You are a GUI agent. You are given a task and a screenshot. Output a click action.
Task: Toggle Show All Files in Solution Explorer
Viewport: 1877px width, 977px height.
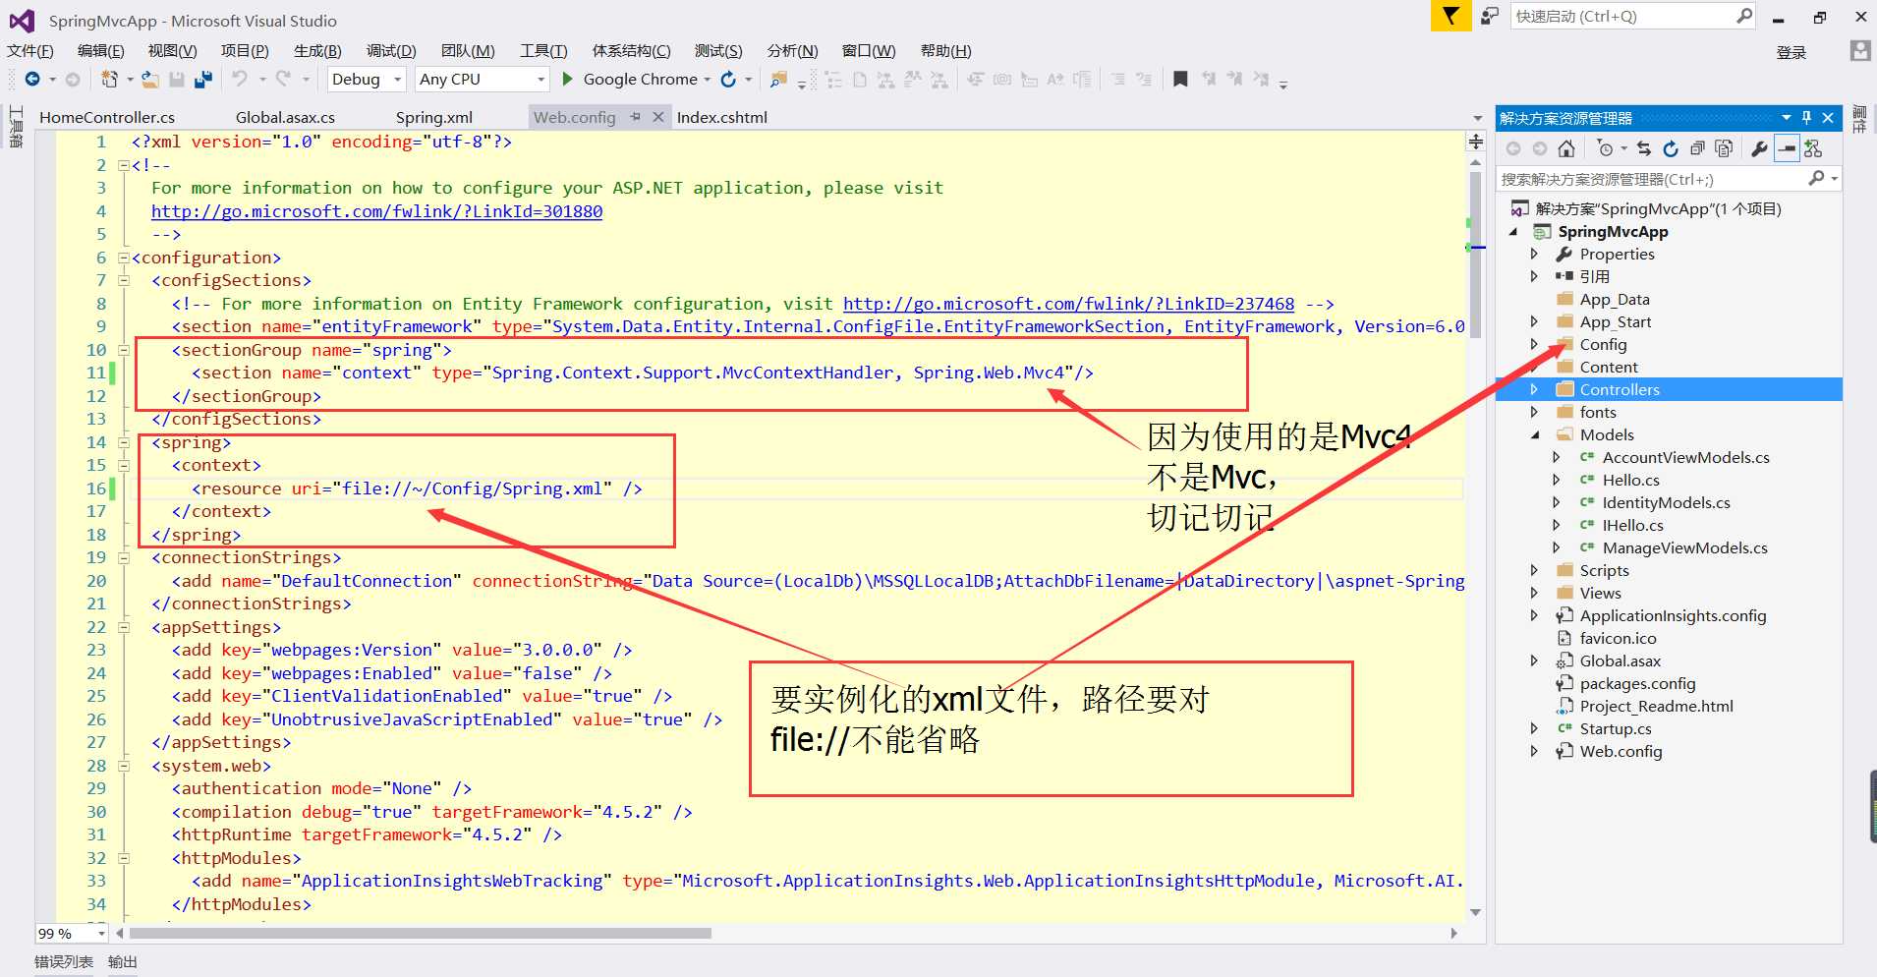point(1724,148)
